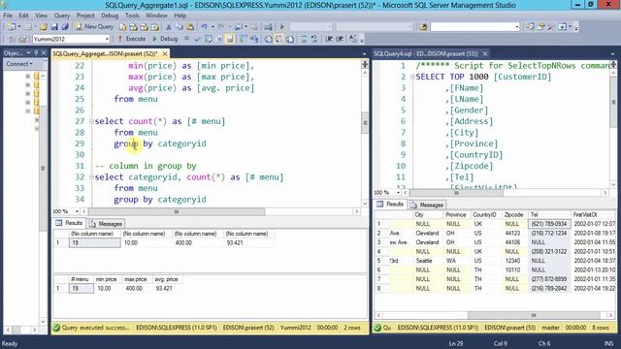Click right results grid horizontal scrollbar
Screen dimensions: 621x349
(x=534, y=315)
